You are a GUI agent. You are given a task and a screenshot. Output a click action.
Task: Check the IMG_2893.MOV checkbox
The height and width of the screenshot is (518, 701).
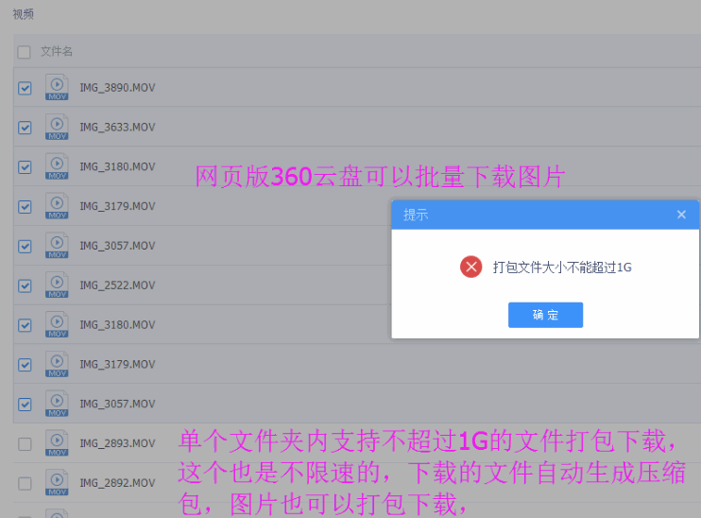click(x=25, y=444)
